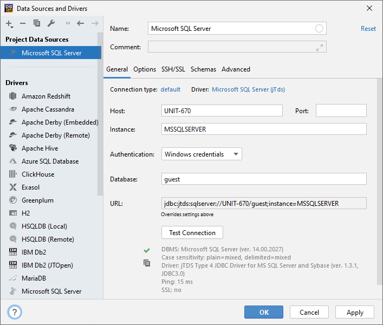Navigate forward with right arrow
383x325 pixels.
95,23
